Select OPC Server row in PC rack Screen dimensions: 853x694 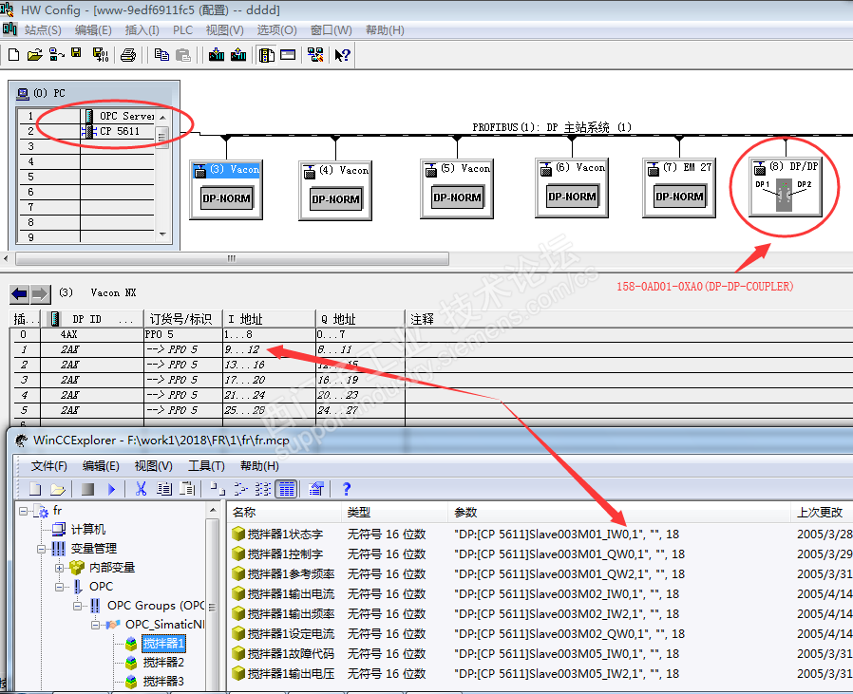tap(87, 116)
